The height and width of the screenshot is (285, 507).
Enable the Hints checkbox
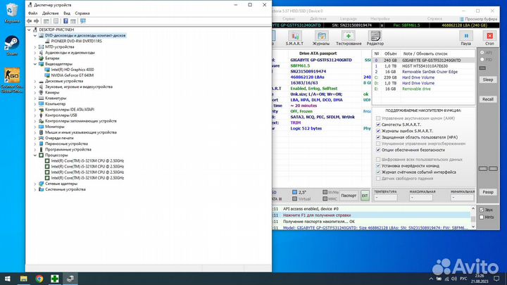[x=481, y=217]
